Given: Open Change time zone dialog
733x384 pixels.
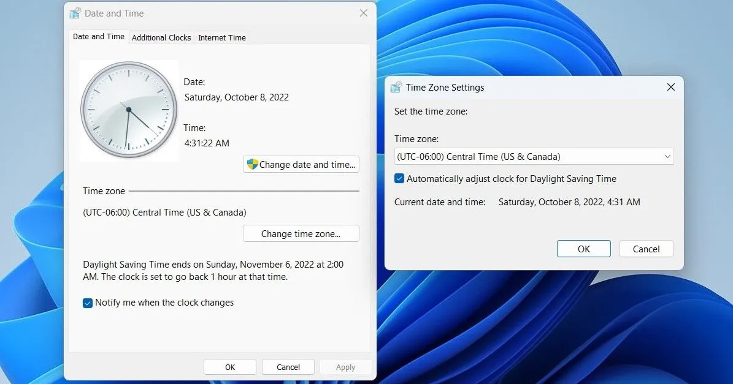Looking at the screenshot, I should [301, 234].
